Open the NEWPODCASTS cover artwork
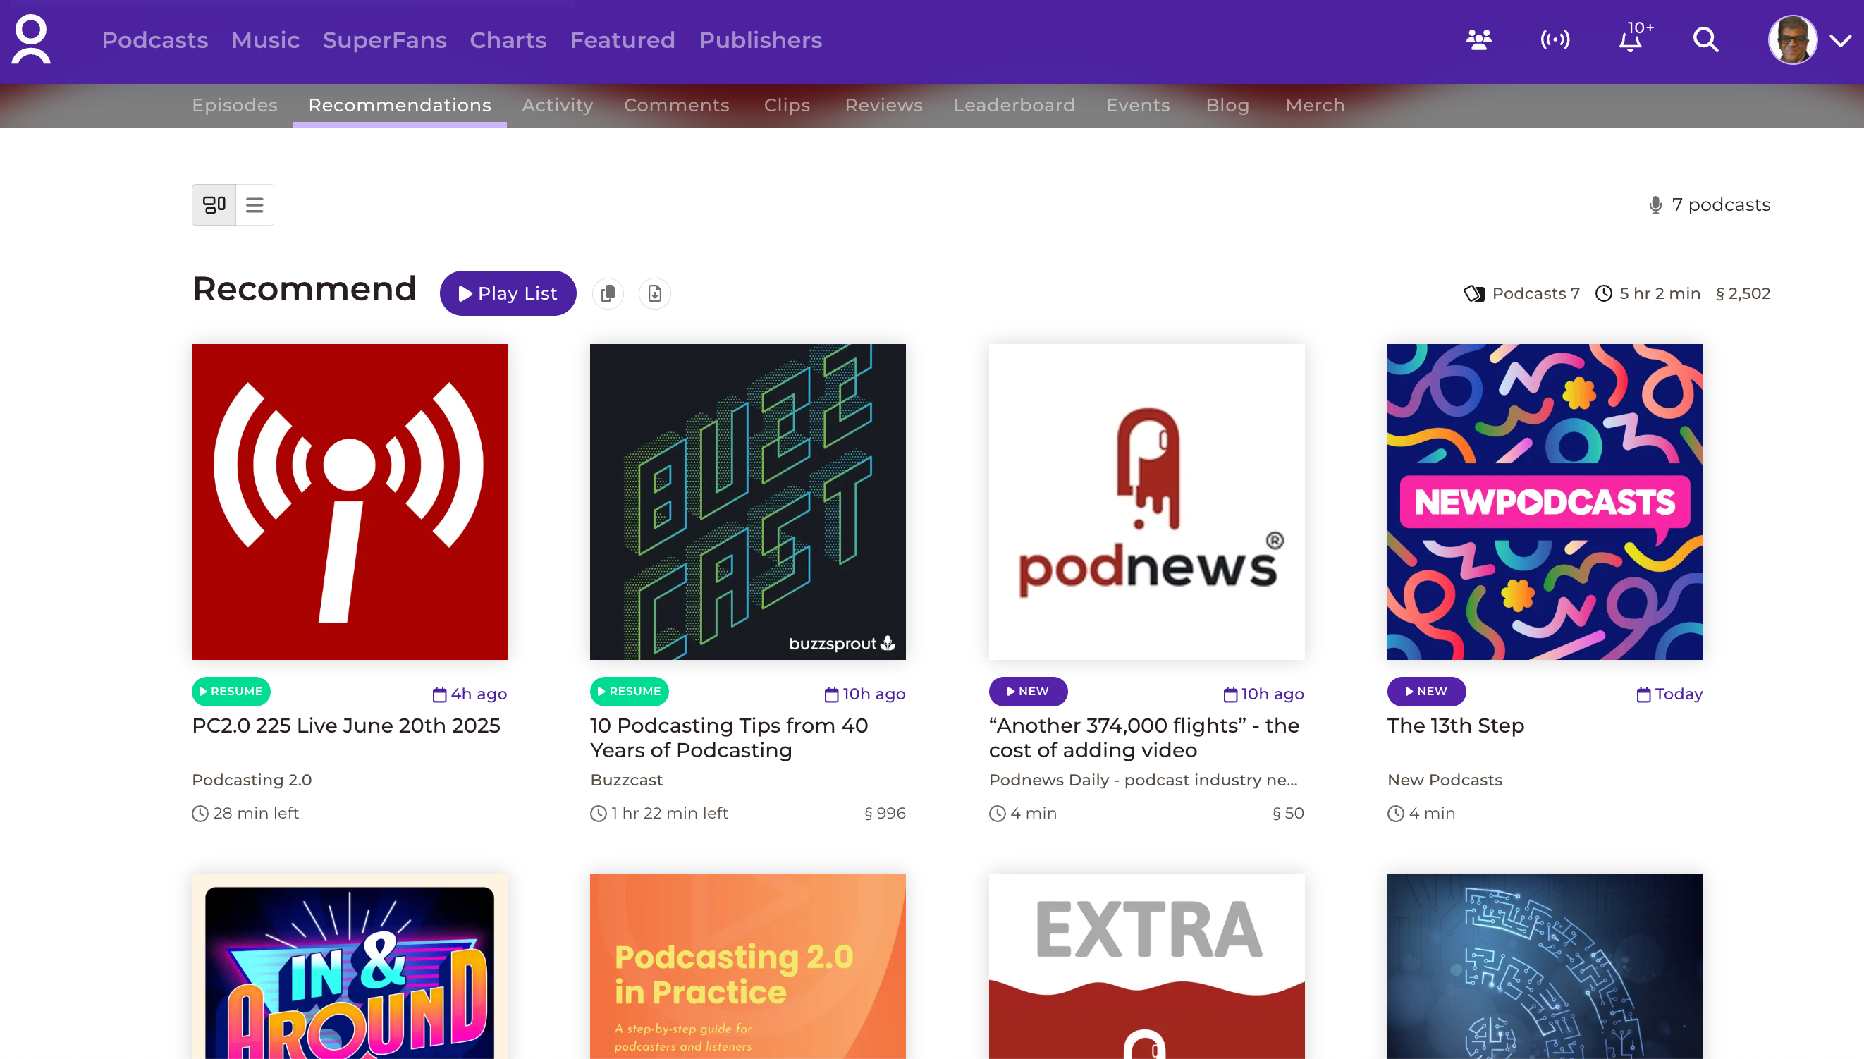This screenshot has width=1864, height=1059. coord(1545,502)
